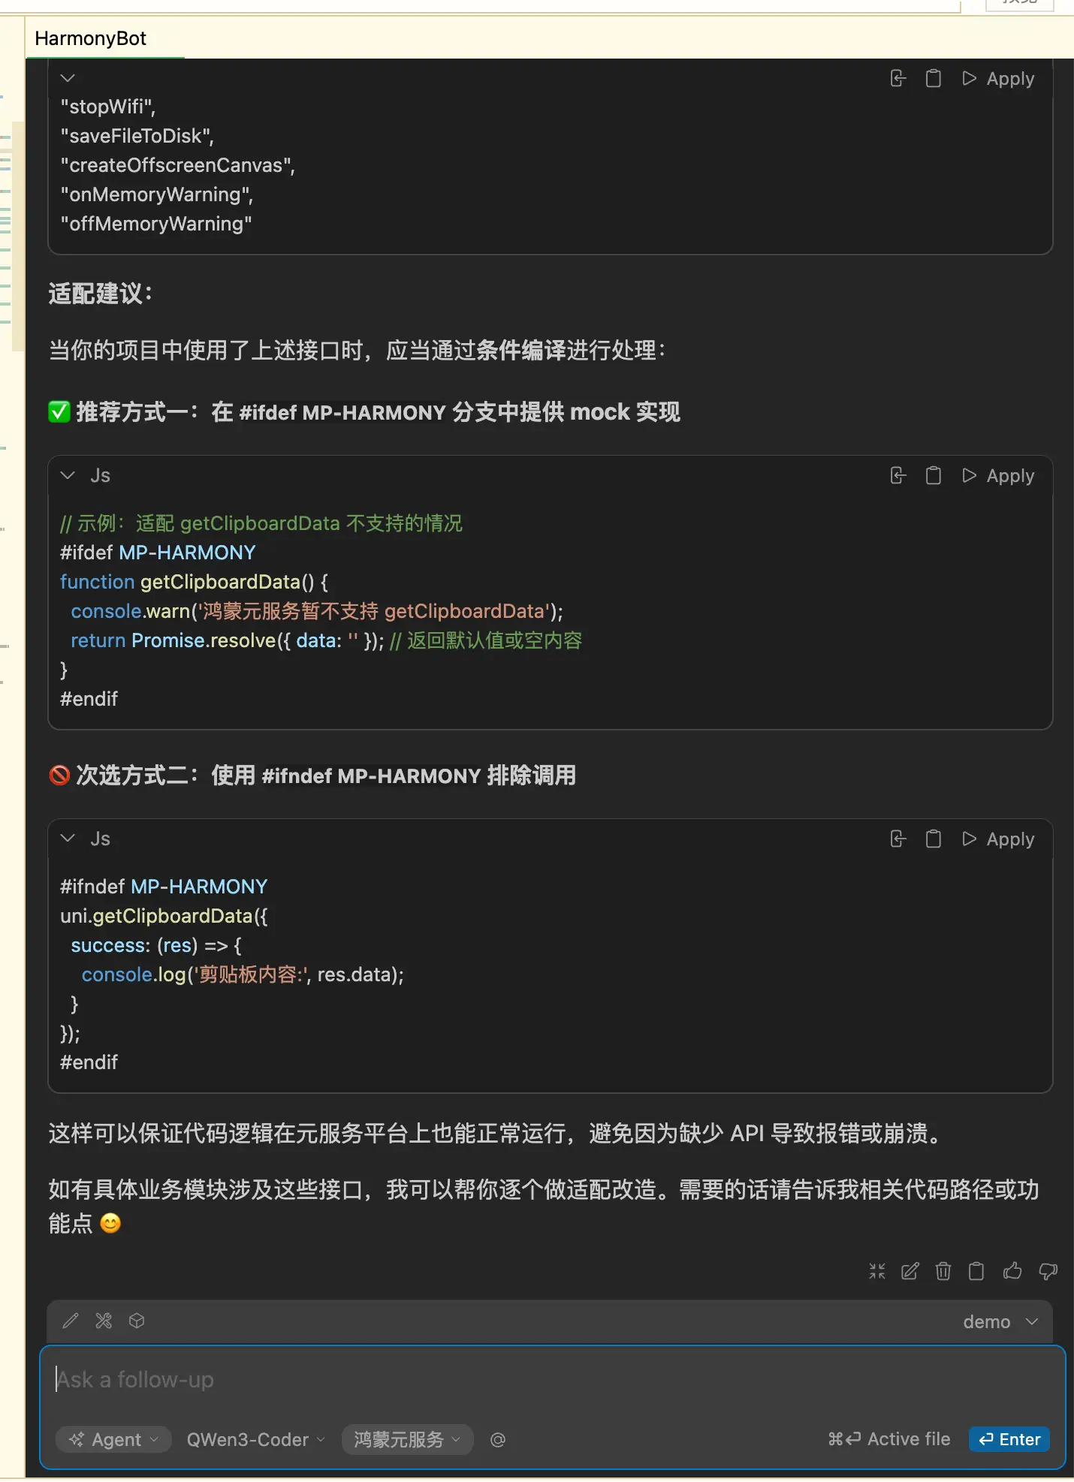This screenshot has width=1074, height=1482.
Task: Expand the 鸿蒙元服务 dropdown
Action: pos(407,1440)
